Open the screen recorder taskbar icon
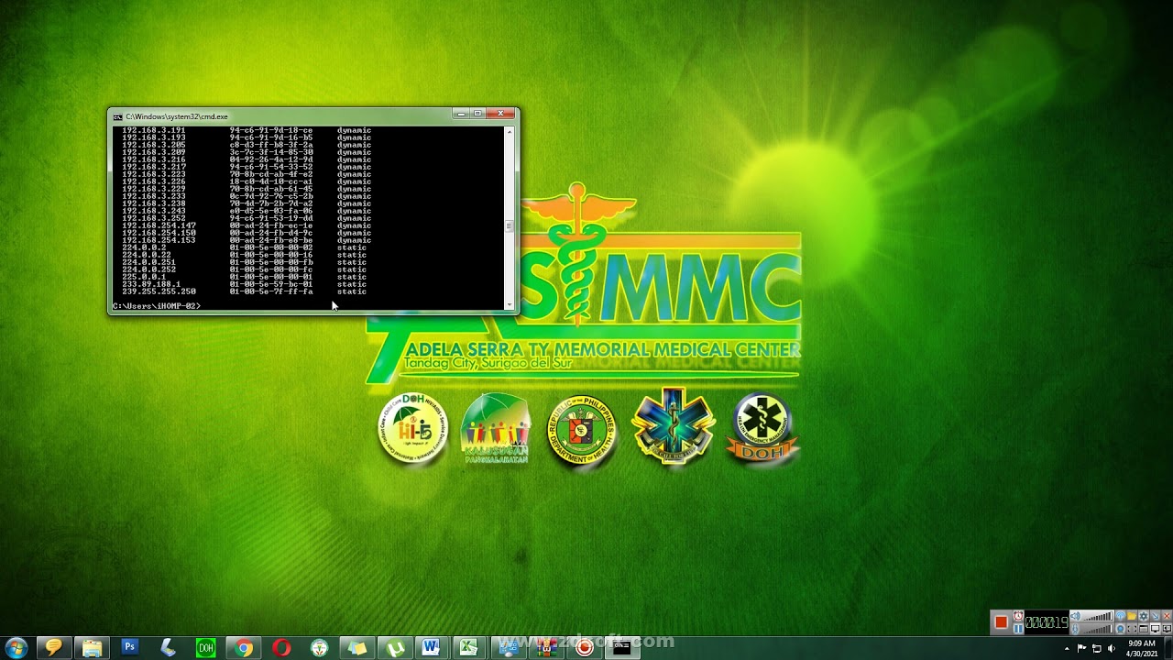The image size is (1173, 660). click(584, 647)
